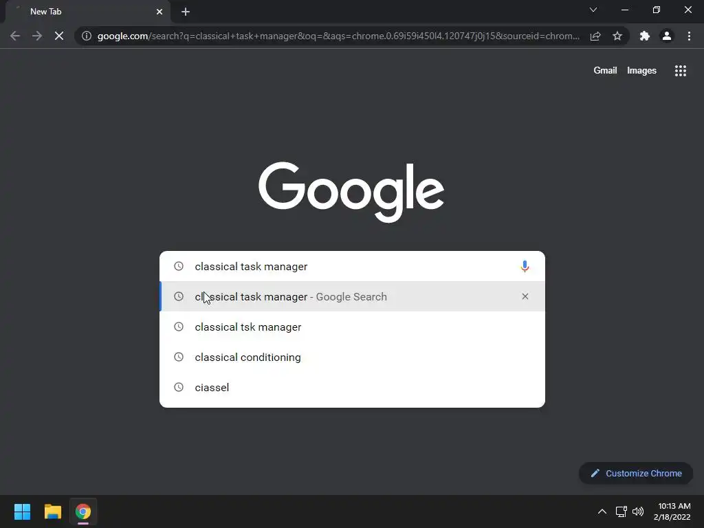Open the Chrome three-dot menu
This screenshot has width=704, height=528.
click(x=689, y=36)
